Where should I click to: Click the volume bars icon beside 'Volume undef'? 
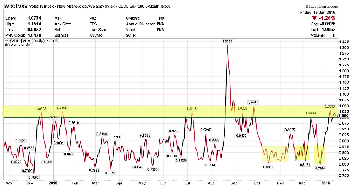point(6,45)
